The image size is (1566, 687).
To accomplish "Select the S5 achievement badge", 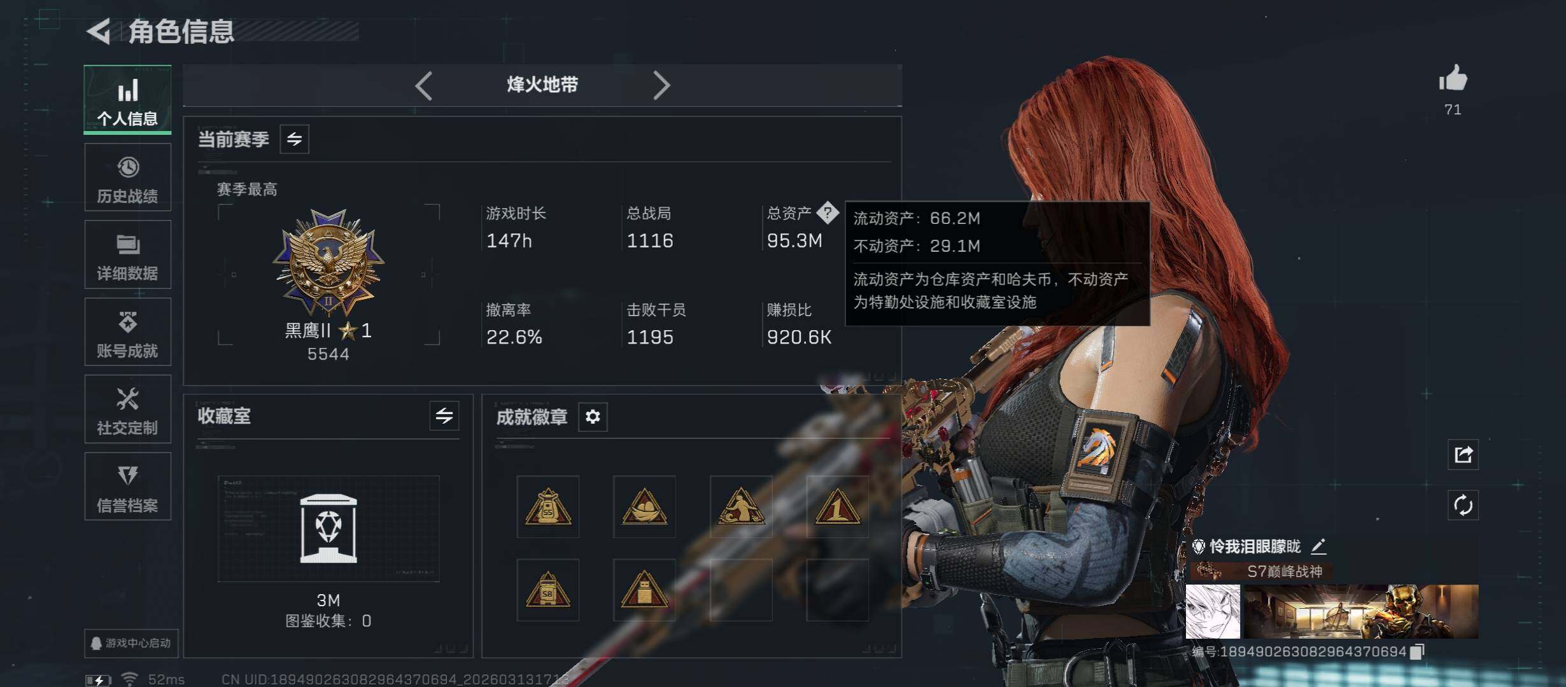I will pos(547,506).
